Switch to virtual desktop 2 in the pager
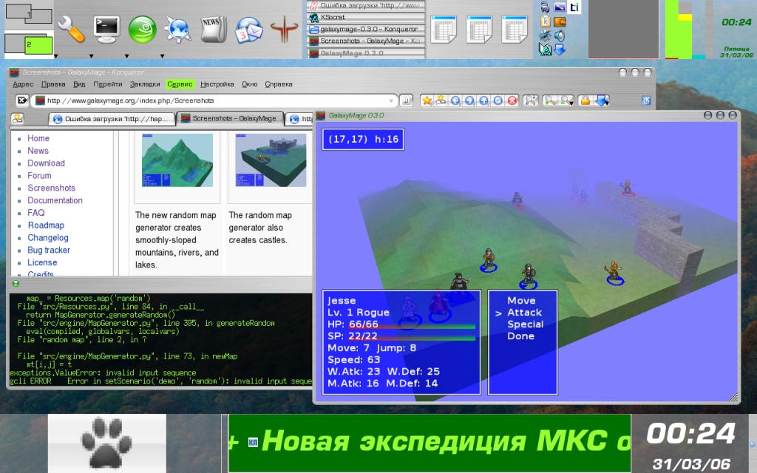Image resolution: width=757 pixels, height=473 pixels. 29,44
